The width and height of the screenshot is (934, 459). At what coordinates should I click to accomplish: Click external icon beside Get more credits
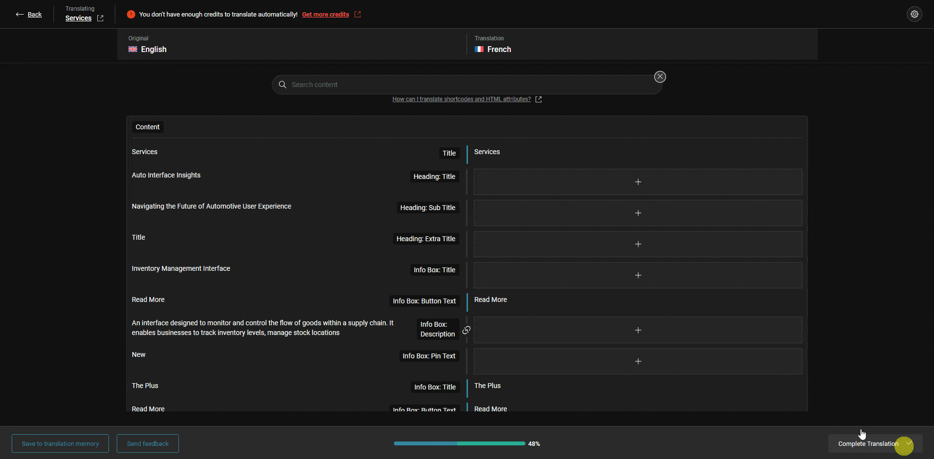click(358, 14)
